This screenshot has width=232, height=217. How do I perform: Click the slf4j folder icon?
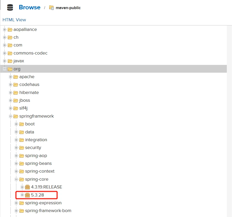point(16,108)
